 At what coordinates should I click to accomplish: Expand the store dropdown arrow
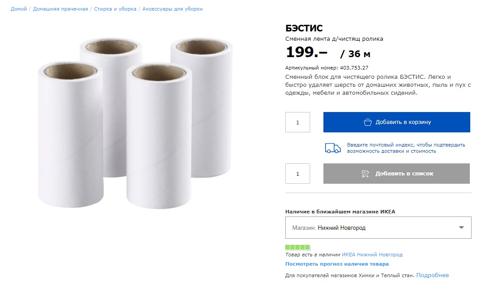point(461,228)
